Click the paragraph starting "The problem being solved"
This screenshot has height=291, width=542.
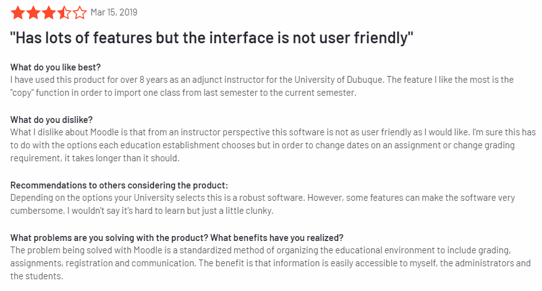click(x=271, y=263)
